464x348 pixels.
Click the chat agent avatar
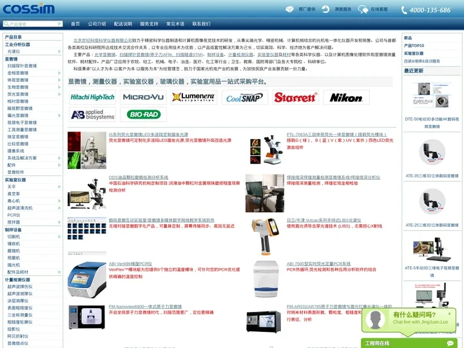coord(375,320)
